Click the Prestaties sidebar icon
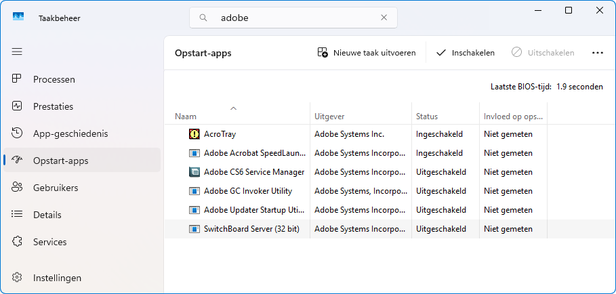 coord(18,106)
